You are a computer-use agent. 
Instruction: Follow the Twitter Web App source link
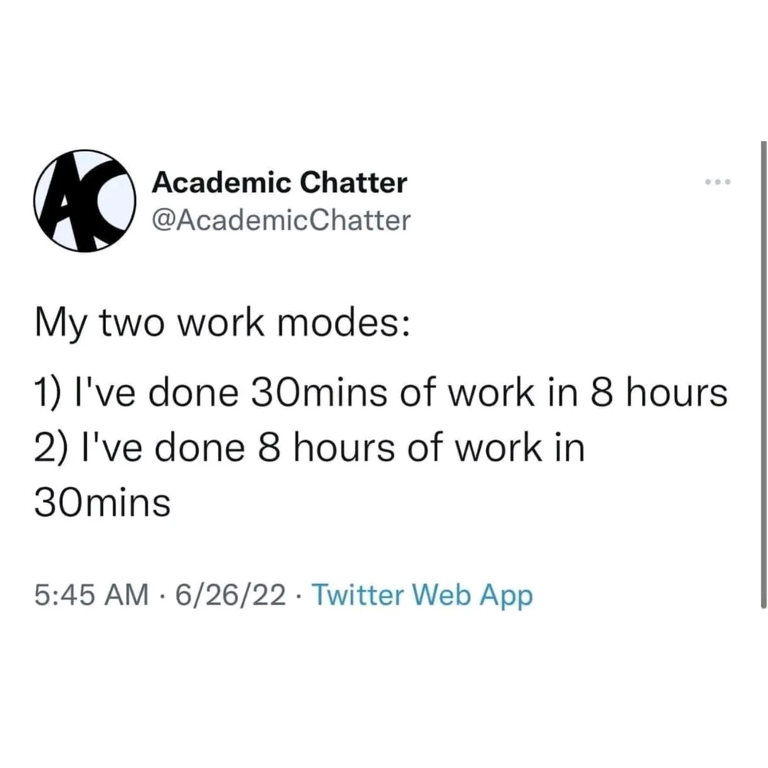423,595
